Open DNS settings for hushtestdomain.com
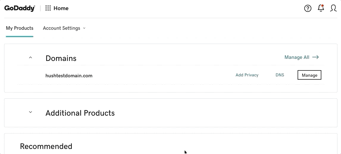The image size is (341, 154). click(x=280, y=75)
